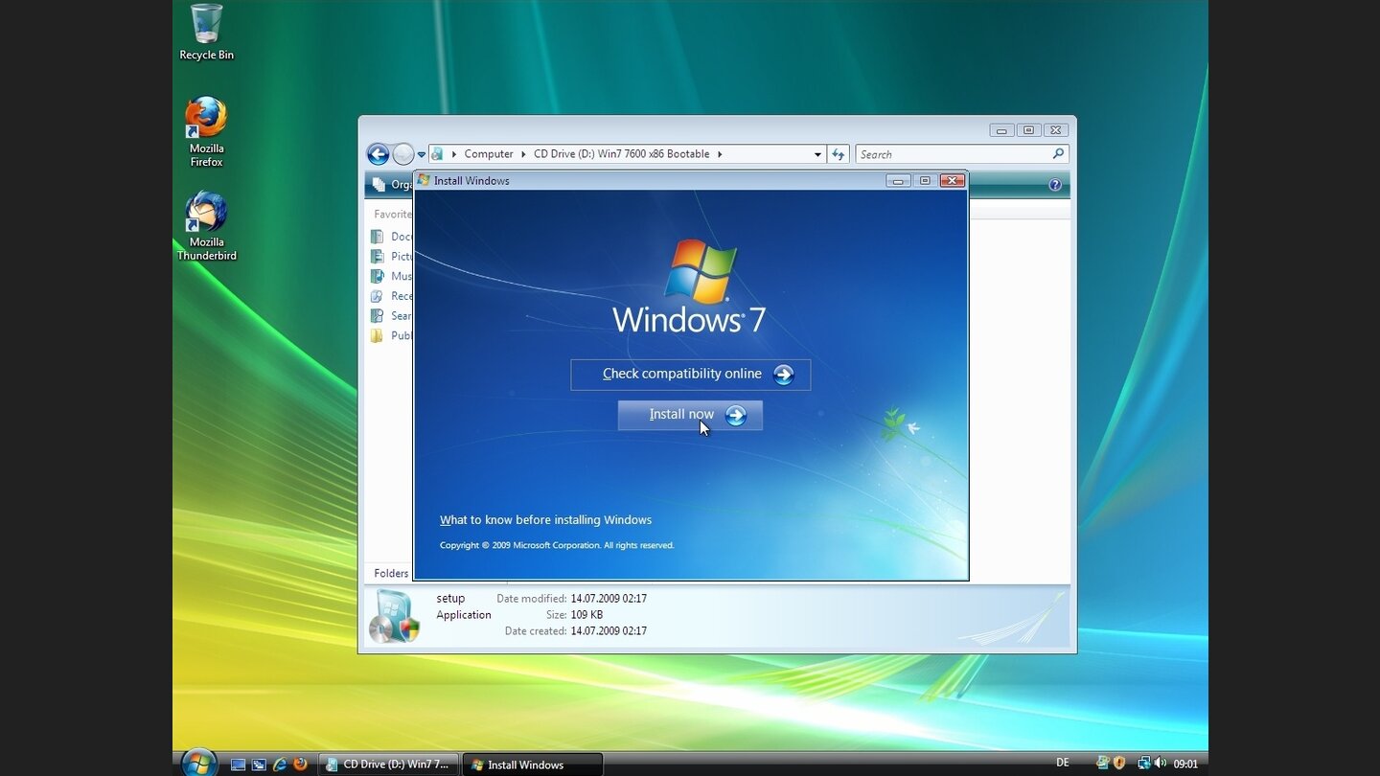The width and height of the screenshot is (1380, 776).
Task: Go back in the Explorer window
Action: (x=378, y=154)
